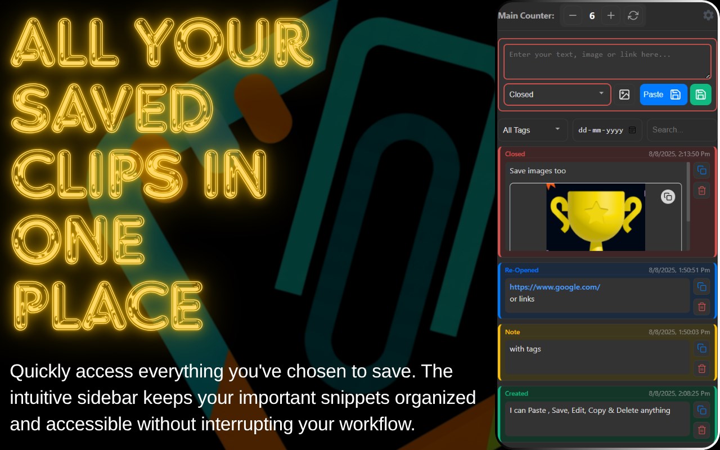The height and width of the screenshot is (450, 720).
Task: Copy the Created 'I can Paste' clip
Action: click(701, 410)
